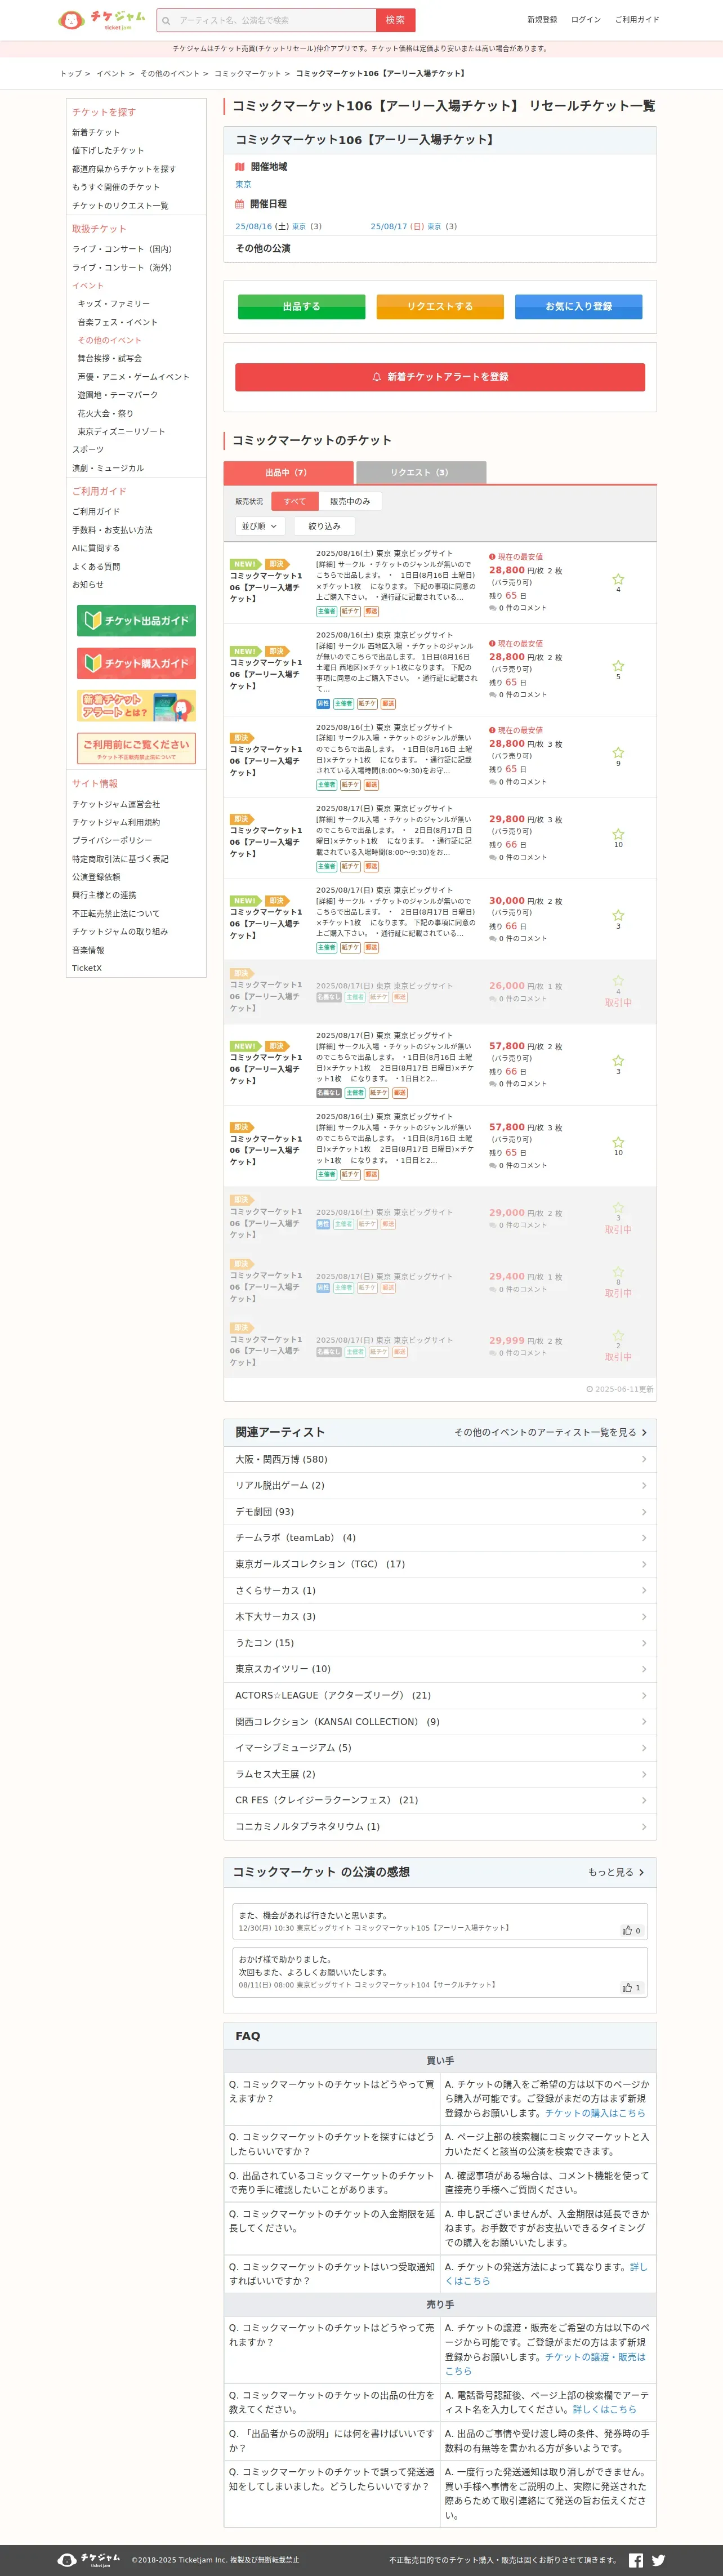Favorite star for 57,800 yen 2-ticket listing
The width and height of the screenshot is (723, 2576).
point(618,1061)
